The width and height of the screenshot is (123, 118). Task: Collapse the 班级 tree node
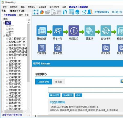tap(4, 23)
